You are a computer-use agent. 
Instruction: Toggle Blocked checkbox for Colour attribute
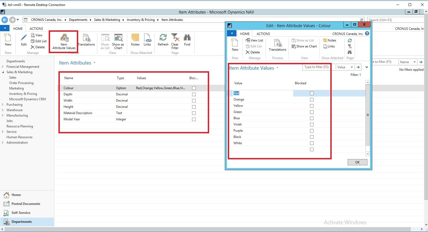[x=194, y=88]
